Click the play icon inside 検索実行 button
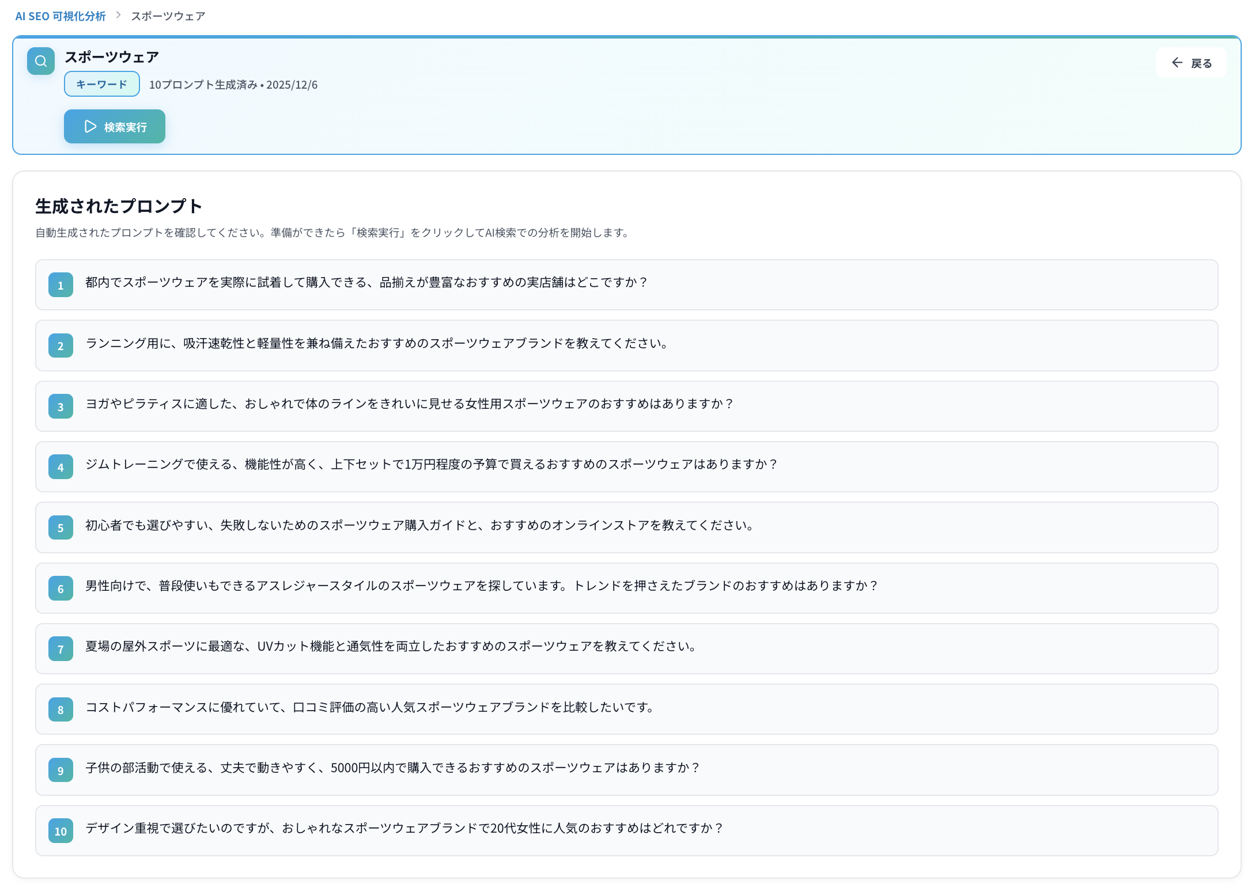 [89, 126]
